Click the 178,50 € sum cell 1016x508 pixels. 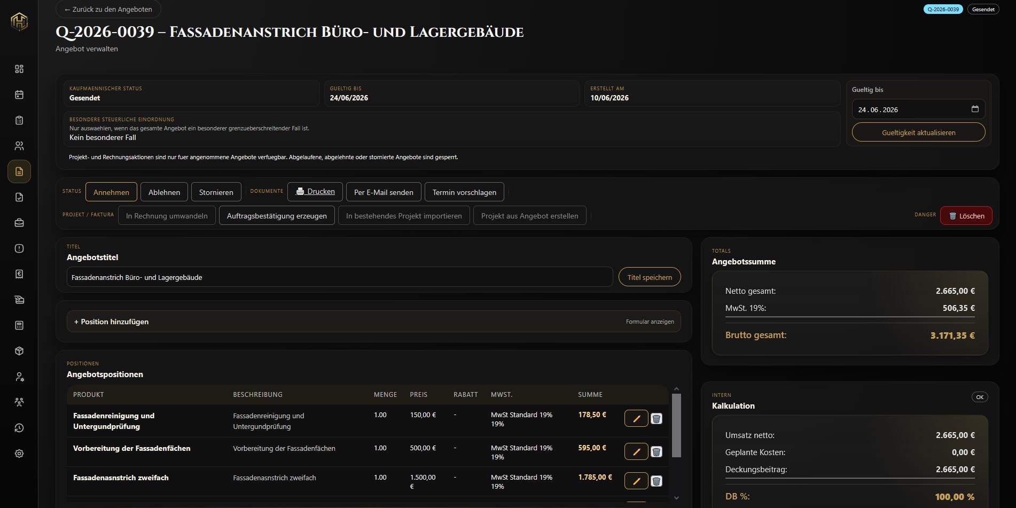(592, 415)
